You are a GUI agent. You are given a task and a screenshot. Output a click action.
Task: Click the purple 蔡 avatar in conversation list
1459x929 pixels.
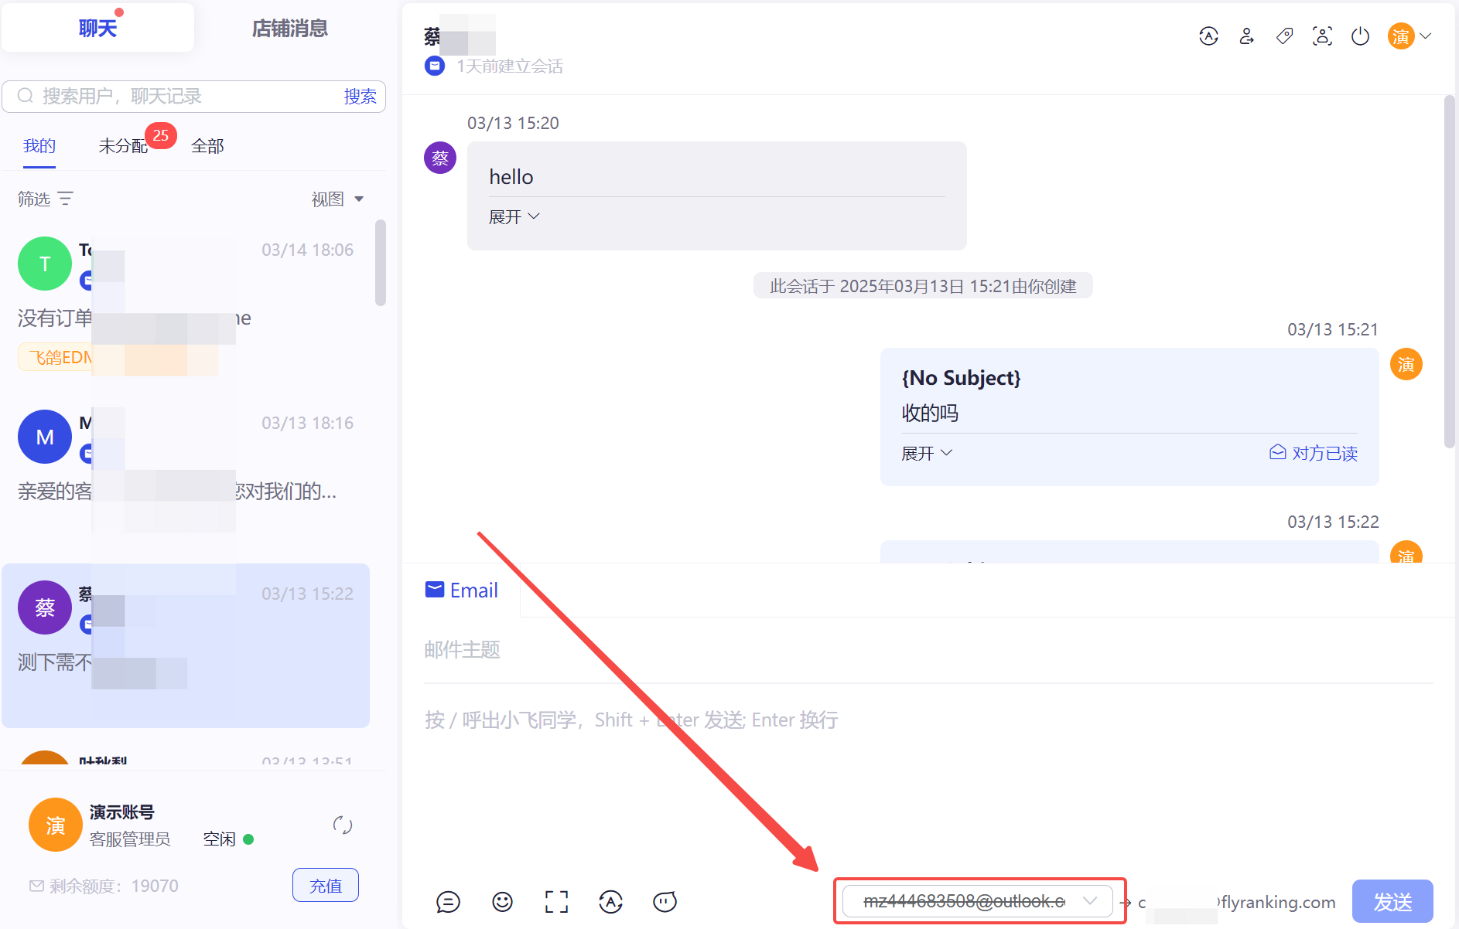[45, 607]
